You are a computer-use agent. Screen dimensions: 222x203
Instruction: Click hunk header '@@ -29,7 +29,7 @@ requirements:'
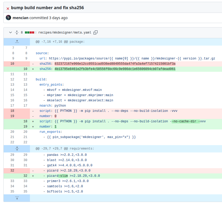(65, 149)
